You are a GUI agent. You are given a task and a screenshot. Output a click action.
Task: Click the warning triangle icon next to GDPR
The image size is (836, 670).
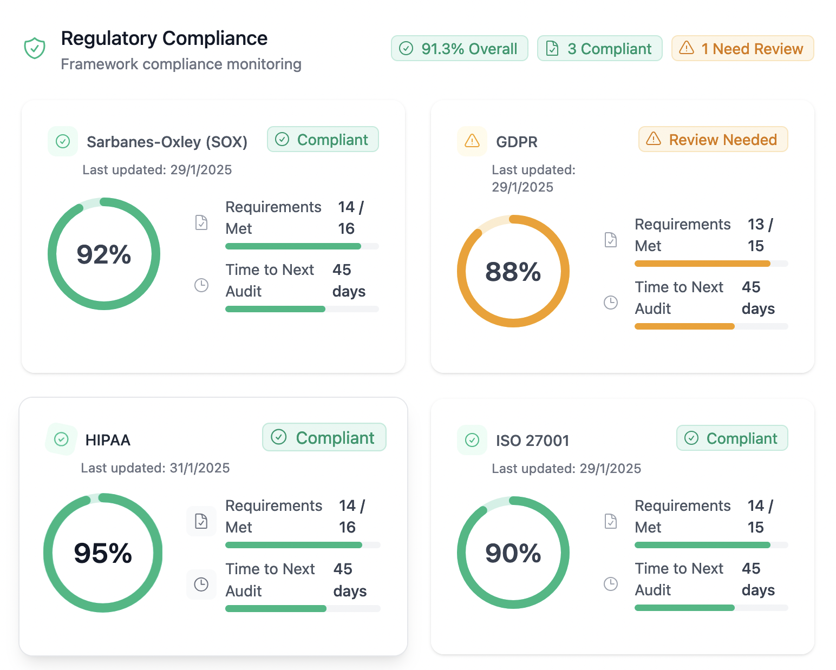(472, 141)
